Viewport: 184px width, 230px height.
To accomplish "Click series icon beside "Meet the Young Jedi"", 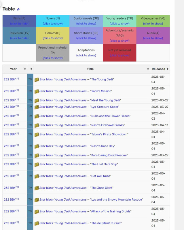I will (37, 100).
